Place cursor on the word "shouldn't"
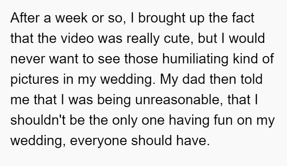This screenshot has height=166, width=287. [x=38, y=120]
